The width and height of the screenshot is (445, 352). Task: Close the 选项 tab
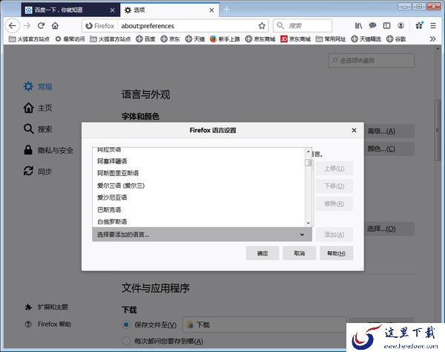coord(211,10)
